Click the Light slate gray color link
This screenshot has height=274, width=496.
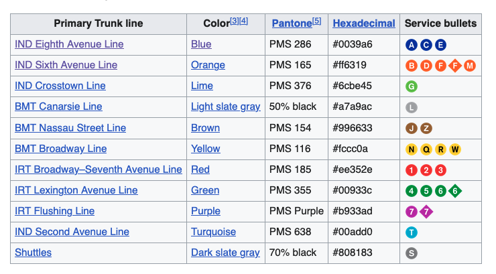[x=225, y=107]
